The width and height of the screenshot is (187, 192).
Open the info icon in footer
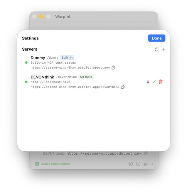[138, 164]
